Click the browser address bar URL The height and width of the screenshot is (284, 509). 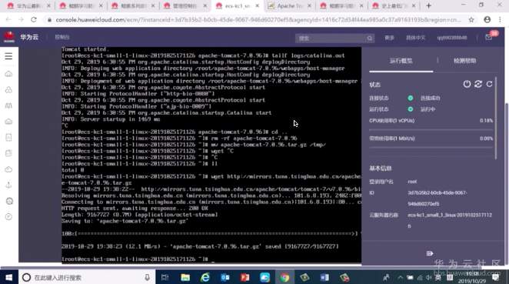[x=258, y=20]
